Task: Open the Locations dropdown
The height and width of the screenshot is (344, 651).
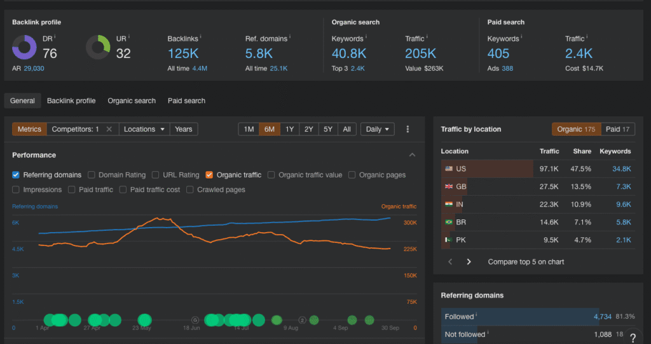Action: point(145,129)
